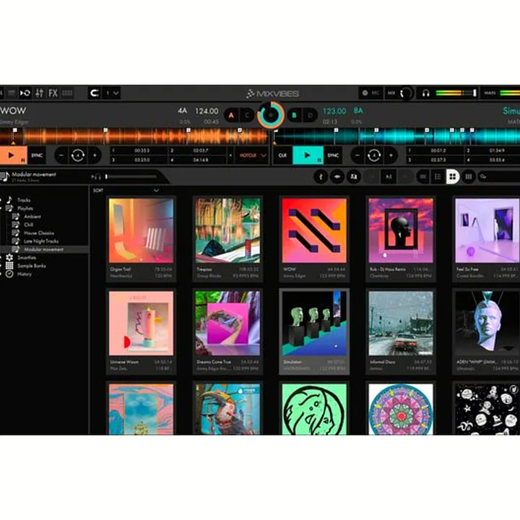
Task: Switch to detailed list view icon
Action: [438, 177]
